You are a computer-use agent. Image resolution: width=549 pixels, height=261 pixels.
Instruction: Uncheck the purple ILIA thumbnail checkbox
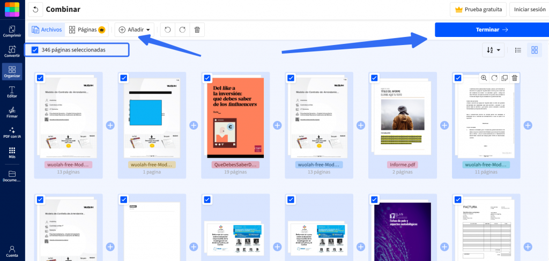point(374,199)
